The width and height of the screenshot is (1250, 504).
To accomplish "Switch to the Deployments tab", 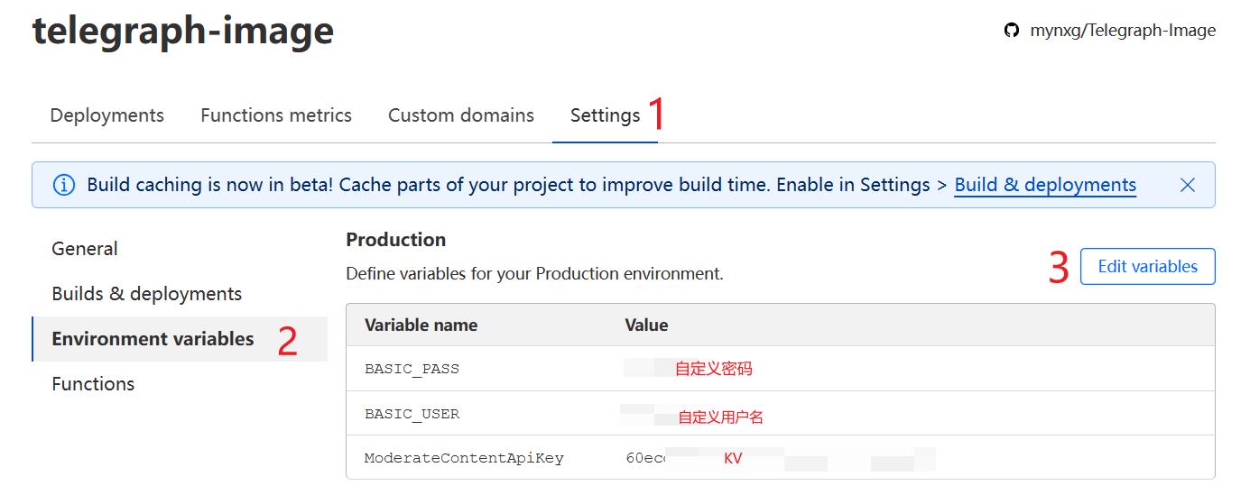I will [107, 115].
